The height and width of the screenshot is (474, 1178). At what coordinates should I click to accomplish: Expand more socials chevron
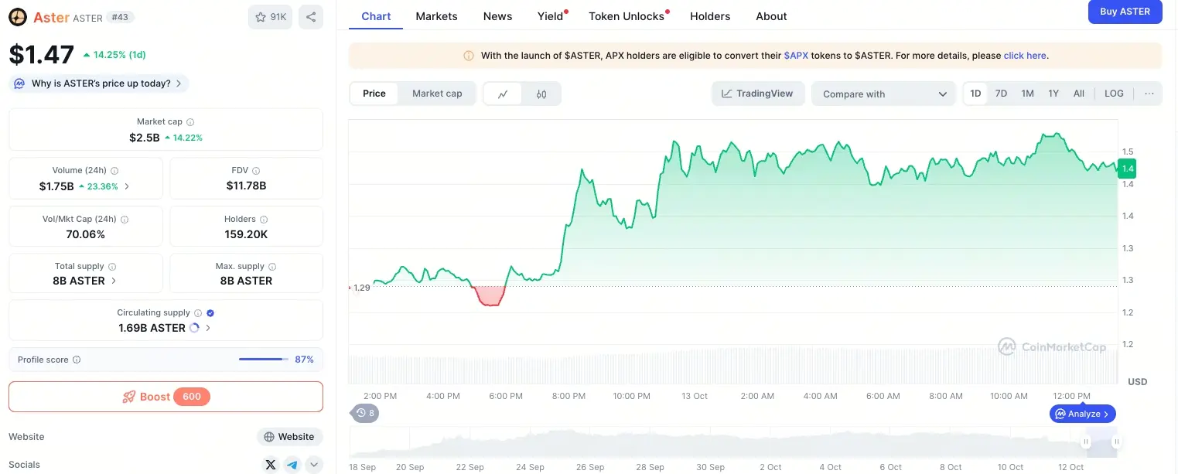pyautogui.click(x=314, y=465)
